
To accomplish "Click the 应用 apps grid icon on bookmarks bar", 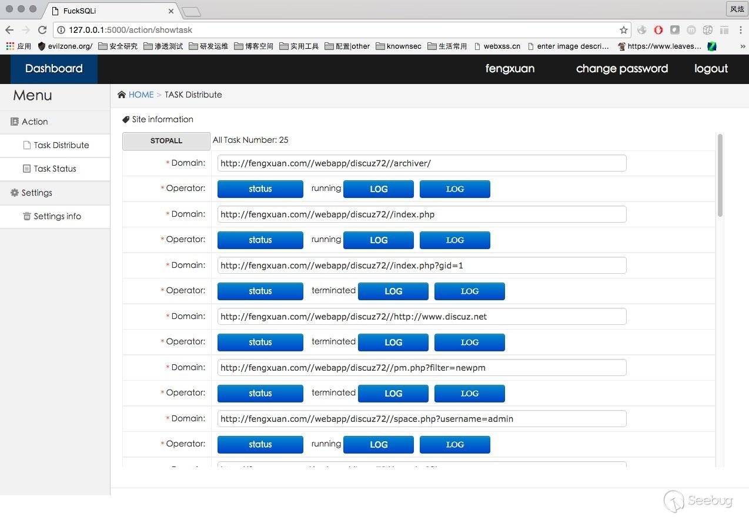I will click(9, 46).
